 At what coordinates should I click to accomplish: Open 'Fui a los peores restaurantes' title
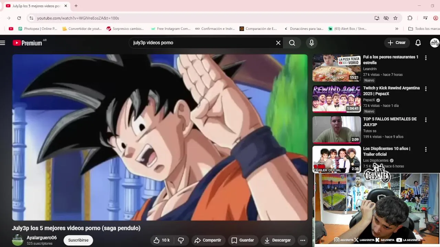[390, 60]
